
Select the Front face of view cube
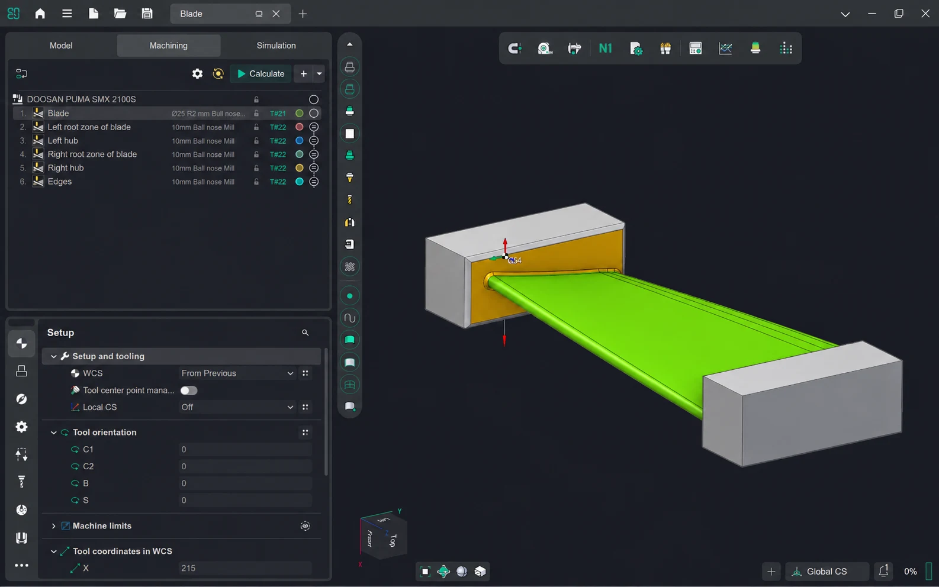(x=369, y=538)
